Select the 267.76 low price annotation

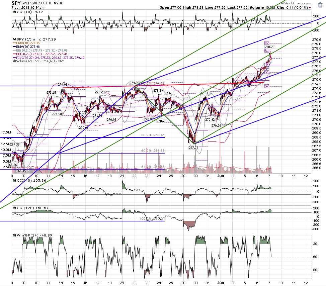[193, 148]
